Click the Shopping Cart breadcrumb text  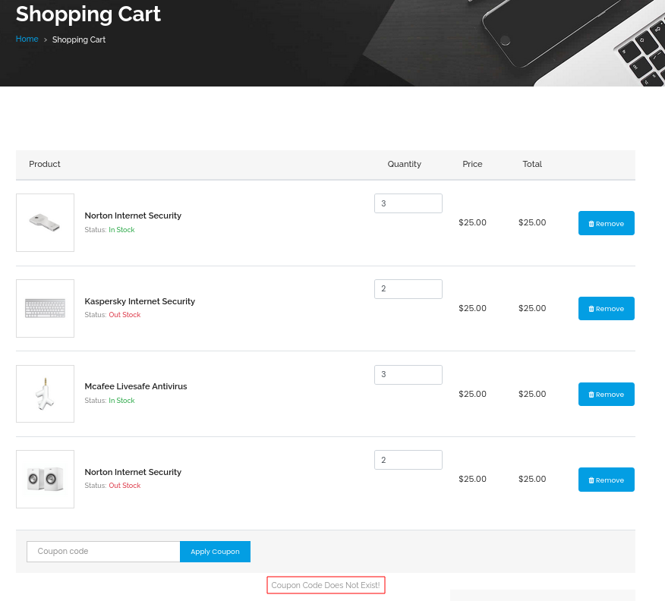pos(78,39)
